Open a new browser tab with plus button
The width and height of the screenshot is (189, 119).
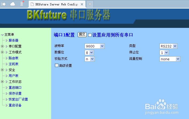point(90,4)
